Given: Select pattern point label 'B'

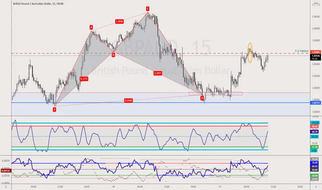Looking at the screenshot, I should (x=113, y=55).
